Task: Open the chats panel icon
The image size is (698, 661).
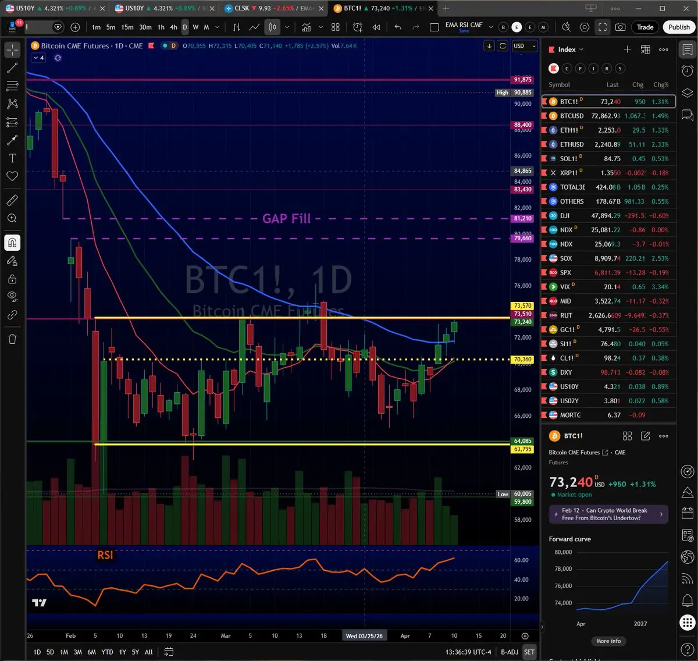Action: 687,115
